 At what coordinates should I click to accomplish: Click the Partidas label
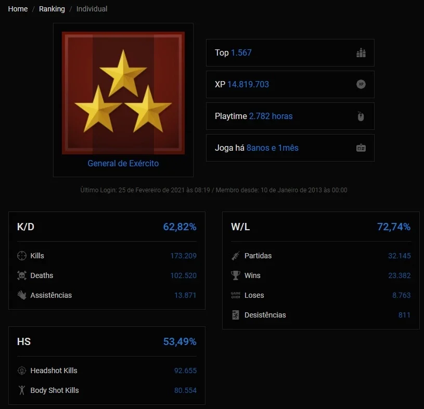point(258,256)
